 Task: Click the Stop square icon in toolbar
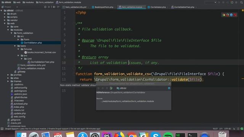click(236, 2)
